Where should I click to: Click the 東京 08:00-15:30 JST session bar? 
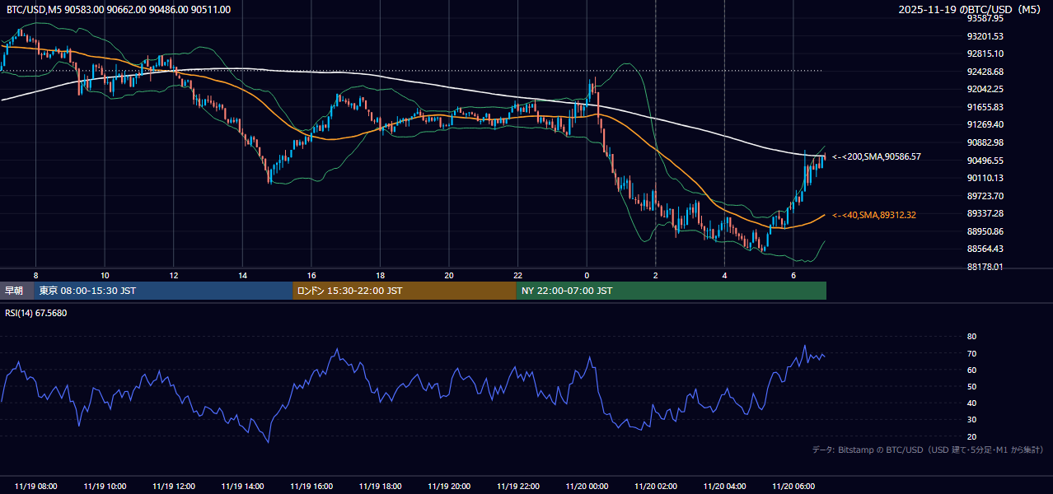[x=163, y=291]
